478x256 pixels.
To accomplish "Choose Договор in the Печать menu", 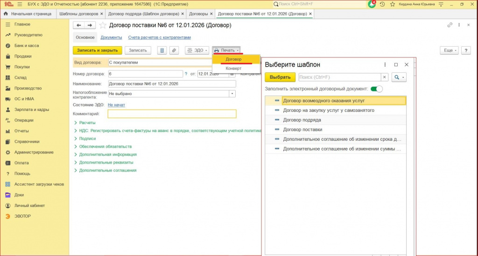I will (233, 59).
